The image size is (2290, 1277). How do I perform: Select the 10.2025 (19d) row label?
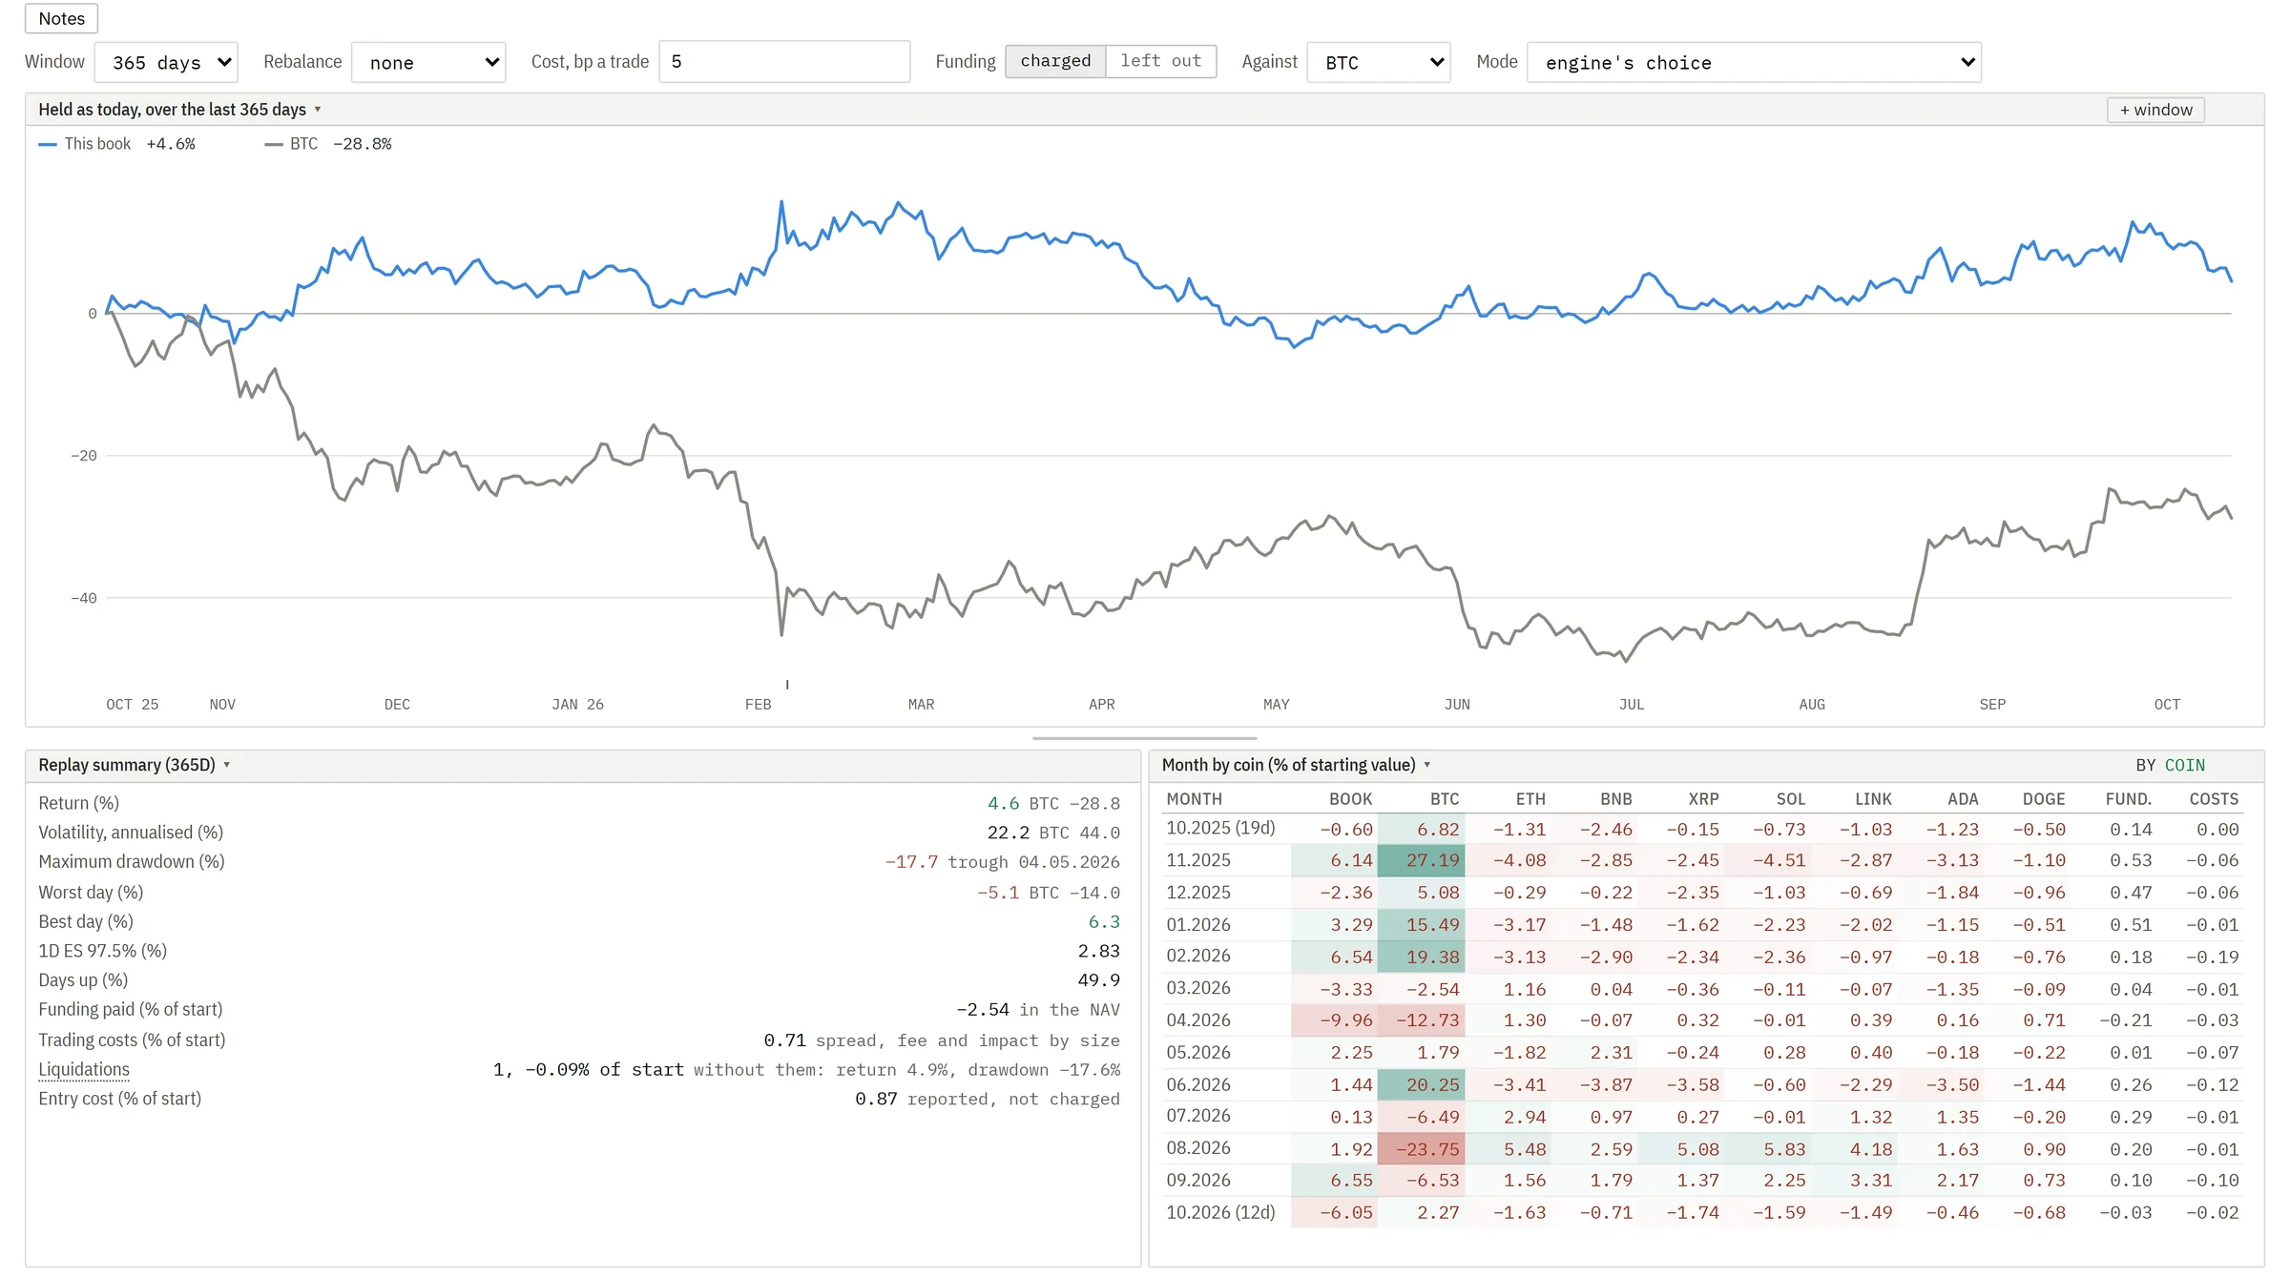coord(1220,828)
